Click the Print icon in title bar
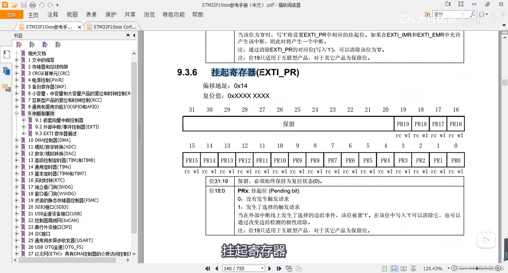 (33, 5)
